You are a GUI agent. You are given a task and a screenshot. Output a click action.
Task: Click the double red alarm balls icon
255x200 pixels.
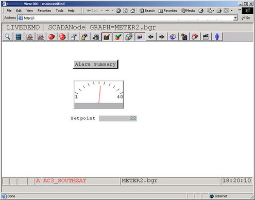click(x=62, y=37)
